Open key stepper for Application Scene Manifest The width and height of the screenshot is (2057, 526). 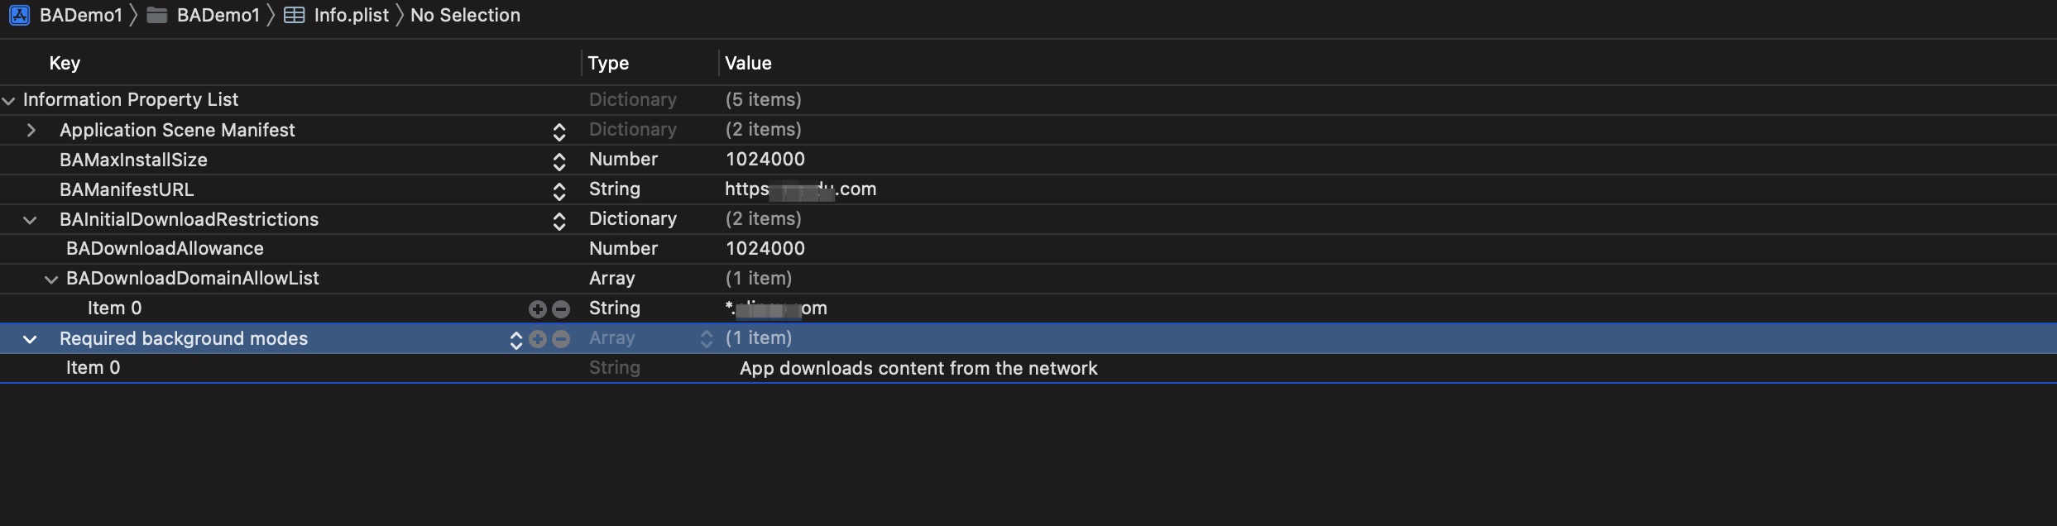pos(559,131)
